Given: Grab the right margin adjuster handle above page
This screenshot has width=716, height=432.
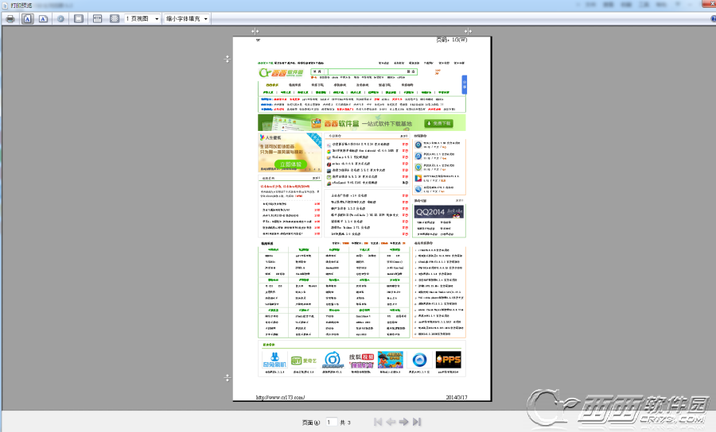Looking at the screenshot, I should [468, 32].
